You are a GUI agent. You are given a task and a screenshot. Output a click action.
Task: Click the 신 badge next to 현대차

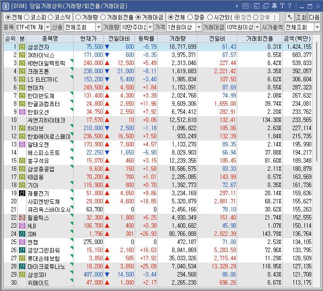click(x=22, y=87)
